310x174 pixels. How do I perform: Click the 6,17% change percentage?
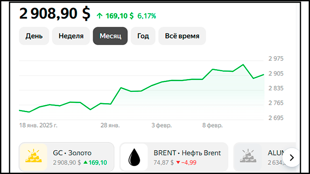pyautogui.click(x=147, y=16)
